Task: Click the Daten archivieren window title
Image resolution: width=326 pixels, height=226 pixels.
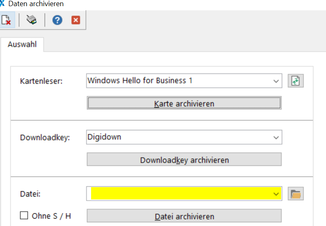Action: [x=36, y=4]
